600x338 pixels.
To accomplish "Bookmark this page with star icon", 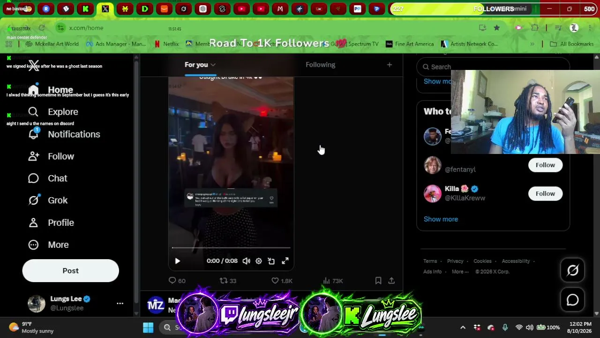I will 496,28.
